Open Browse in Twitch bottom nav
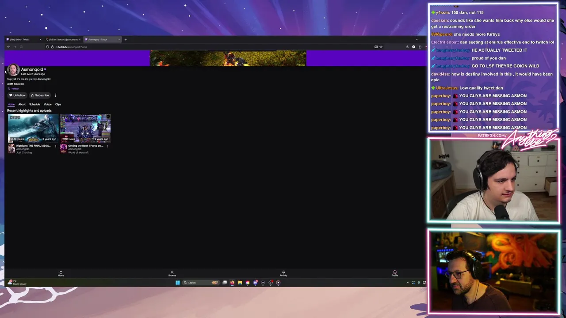The width and height of the screenshot is (566, 318). click(x=172, y=273)
